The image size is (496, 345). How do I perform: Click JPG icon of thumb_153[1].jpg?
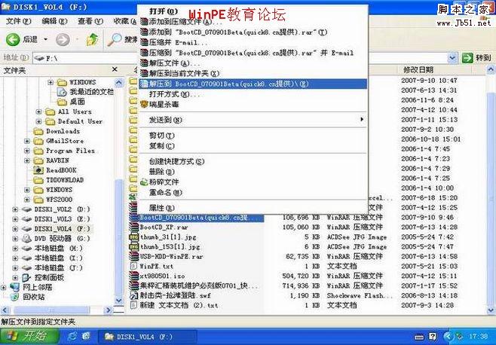134,246
